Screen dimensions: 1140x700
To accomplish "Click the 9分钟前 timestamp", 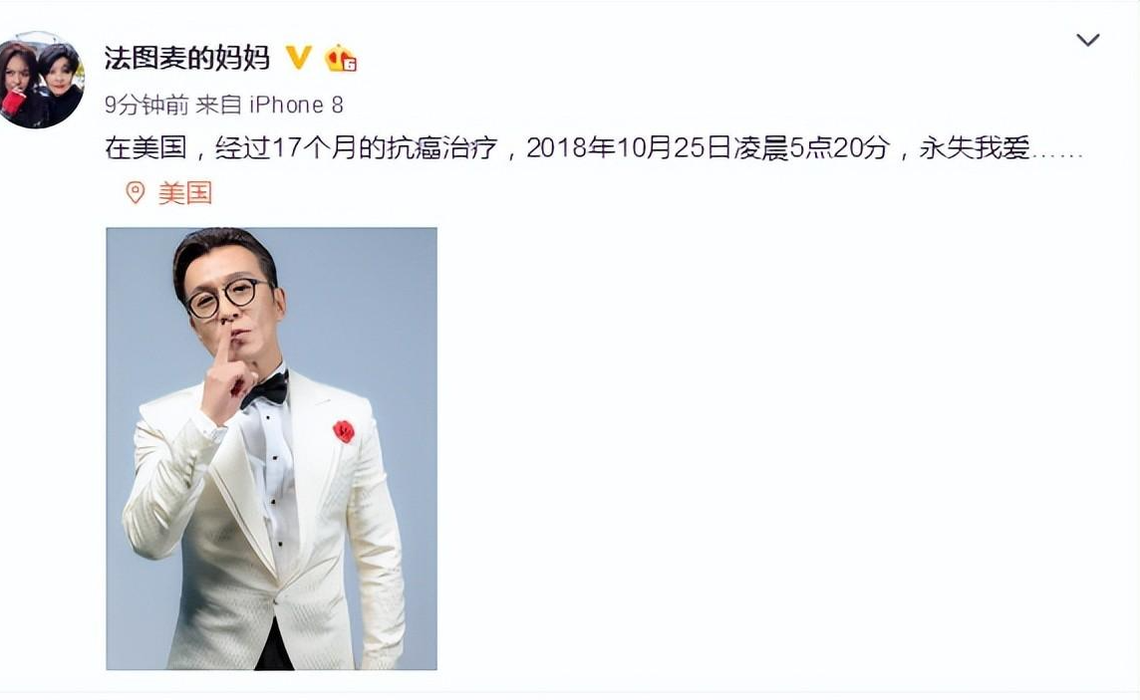I will click(x=146, y=106).
